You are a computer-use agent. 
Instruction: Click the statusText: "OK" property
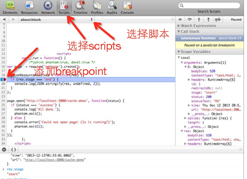pos(206,101)
